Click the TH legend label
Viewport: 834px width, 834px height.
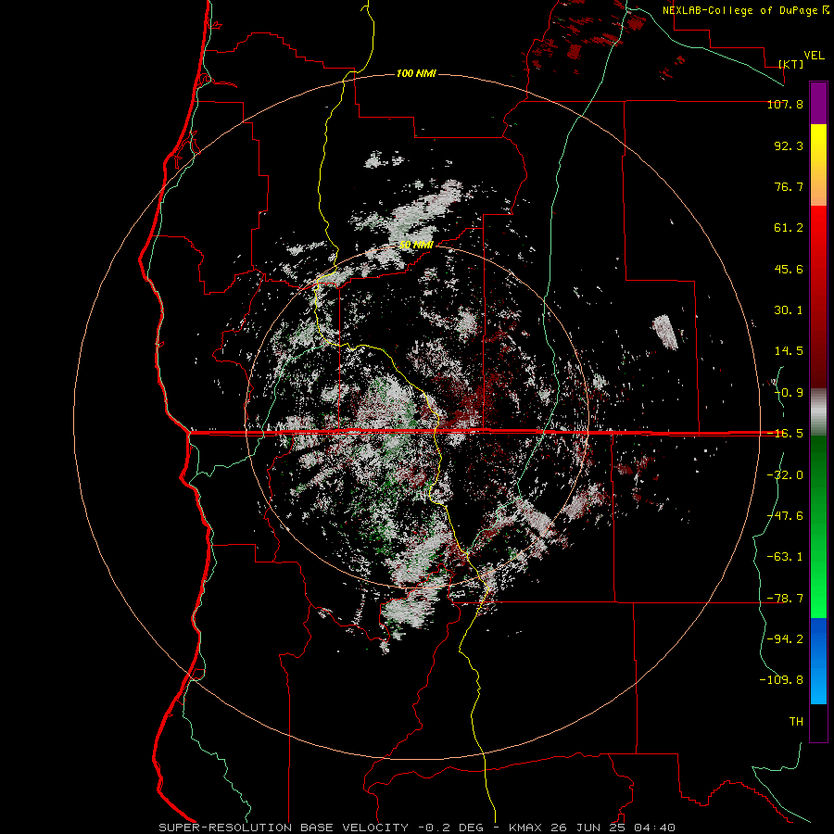pos(796,721)
